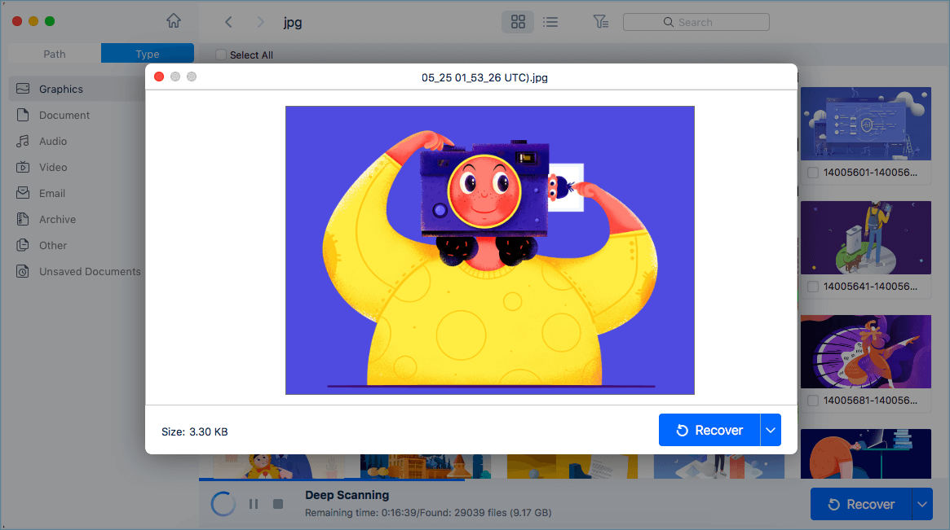
Task: Go back using the navigation arrow
Action: pyautogui.click(x=228, y=22)
